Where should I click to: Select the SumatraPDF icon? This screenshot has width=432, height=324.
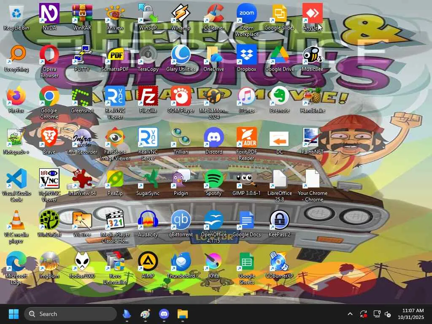click(x=115, y=54)
